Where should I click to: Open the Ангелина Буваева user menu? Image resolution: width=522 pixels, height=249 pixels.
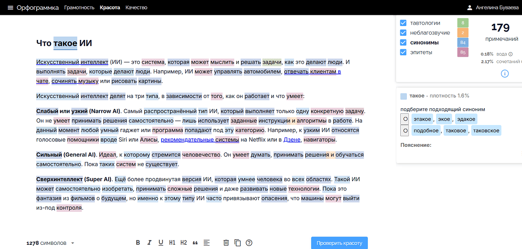pyautogui.click(x=493, y=8)
